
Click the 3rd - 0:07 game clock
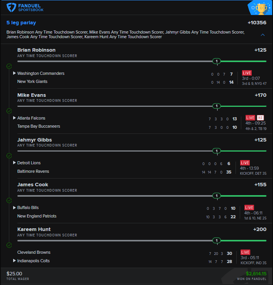tap(251, 78)
